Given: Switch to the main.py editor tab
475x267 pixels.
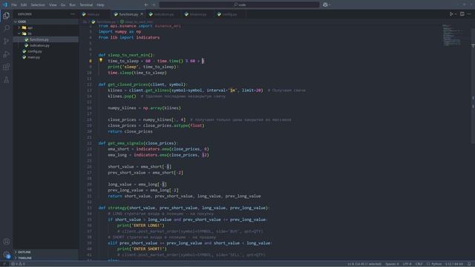Looking at the screenshot, I should (x=95, y=14).
